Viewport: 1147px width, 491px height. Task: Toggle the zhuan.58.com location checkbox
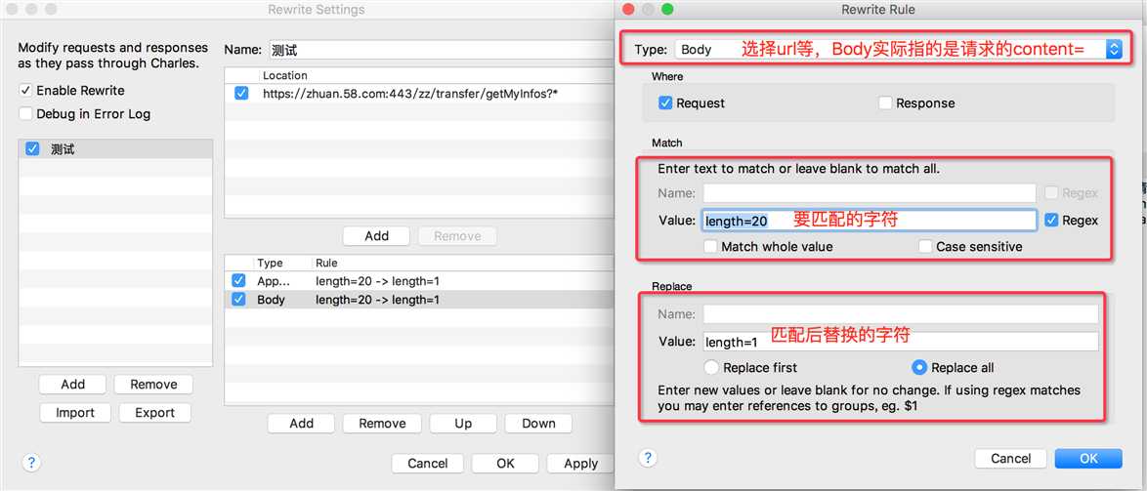[x=241, y=94]
